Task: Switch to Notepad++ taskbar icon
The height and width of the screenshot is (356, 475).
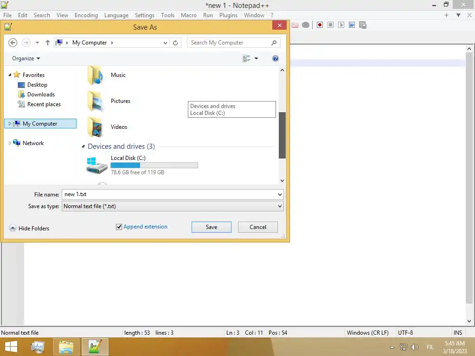Action: click(95, 347)
